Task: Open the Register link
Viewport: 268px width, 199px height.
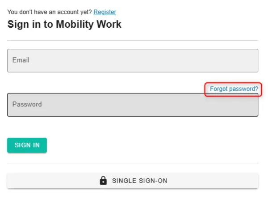Action: coord(105,12)
